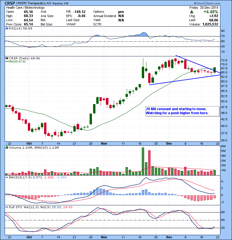Click the last green candlestick on the price chart

point(215,70)
